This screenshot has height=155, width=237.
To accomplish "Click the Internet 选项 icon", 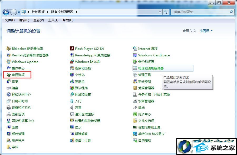I will point(135,49).
